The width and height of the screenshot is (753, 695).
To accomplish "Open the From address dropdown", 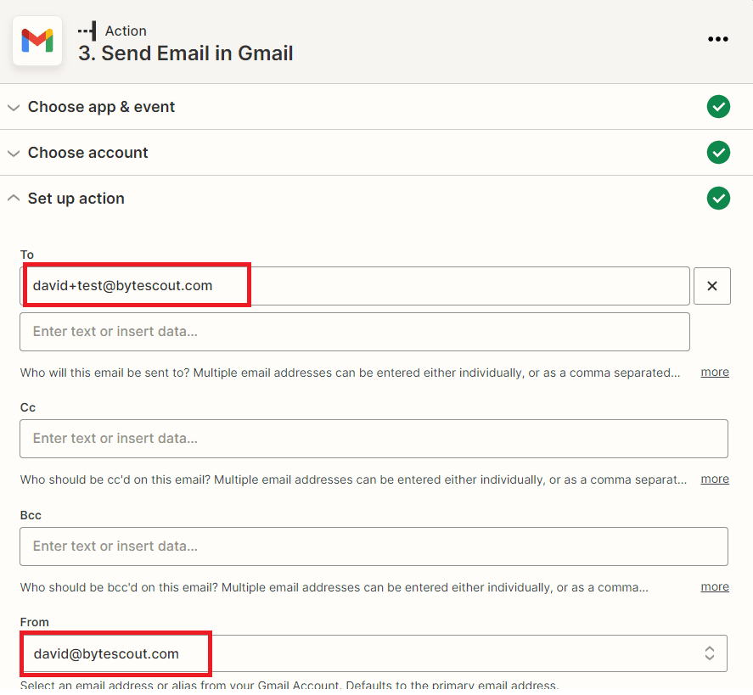I will 374,653.
